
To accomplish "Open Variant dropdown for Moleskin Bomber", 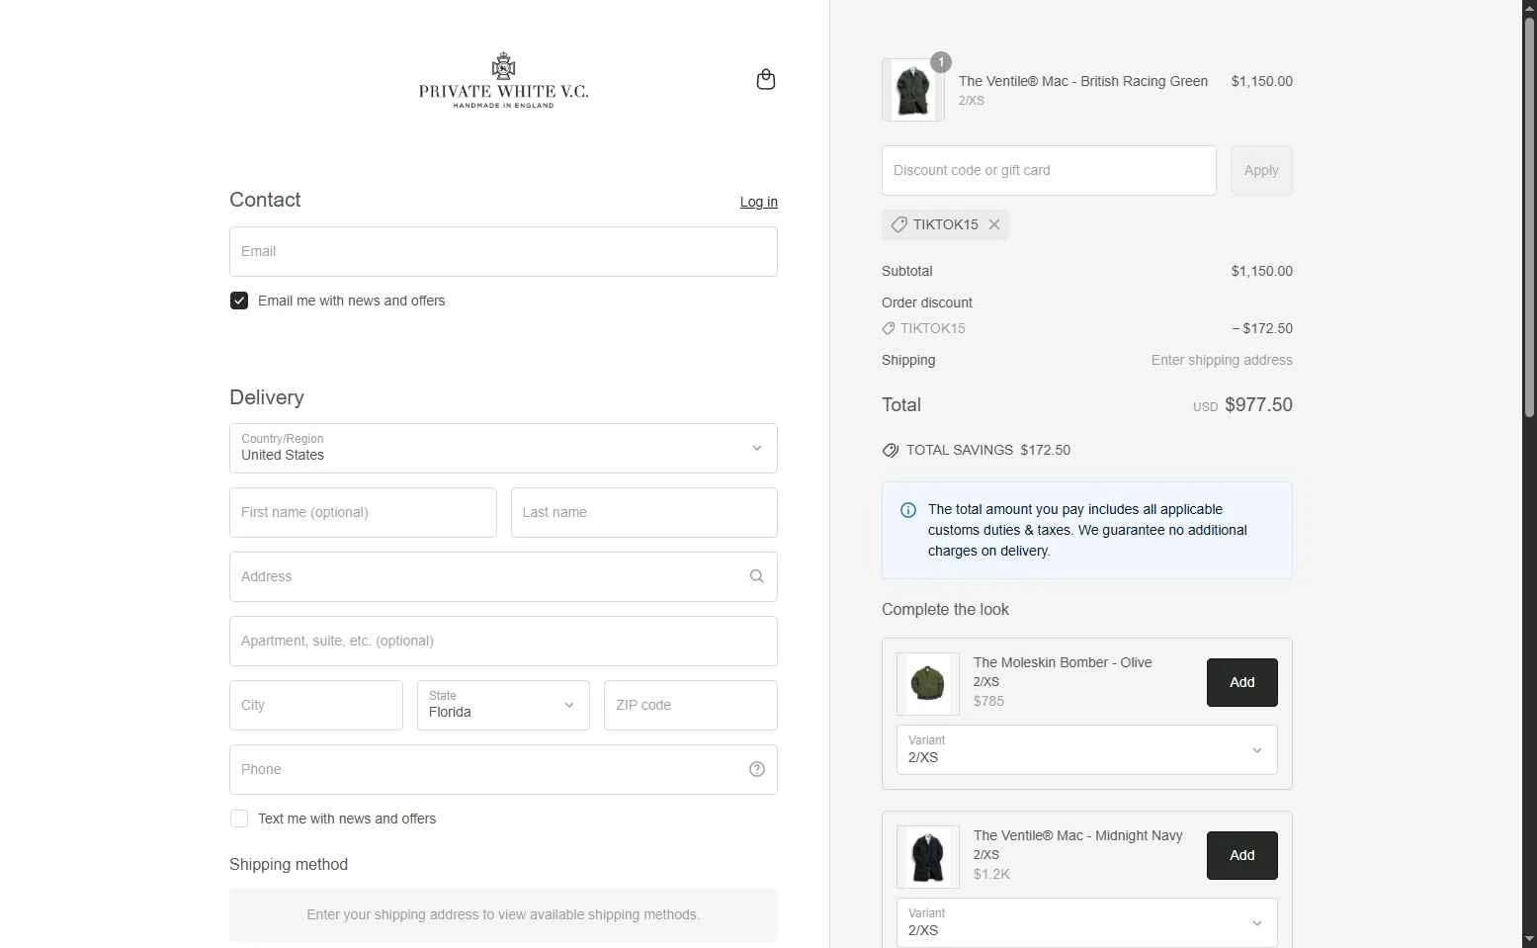I will 1087,749.
